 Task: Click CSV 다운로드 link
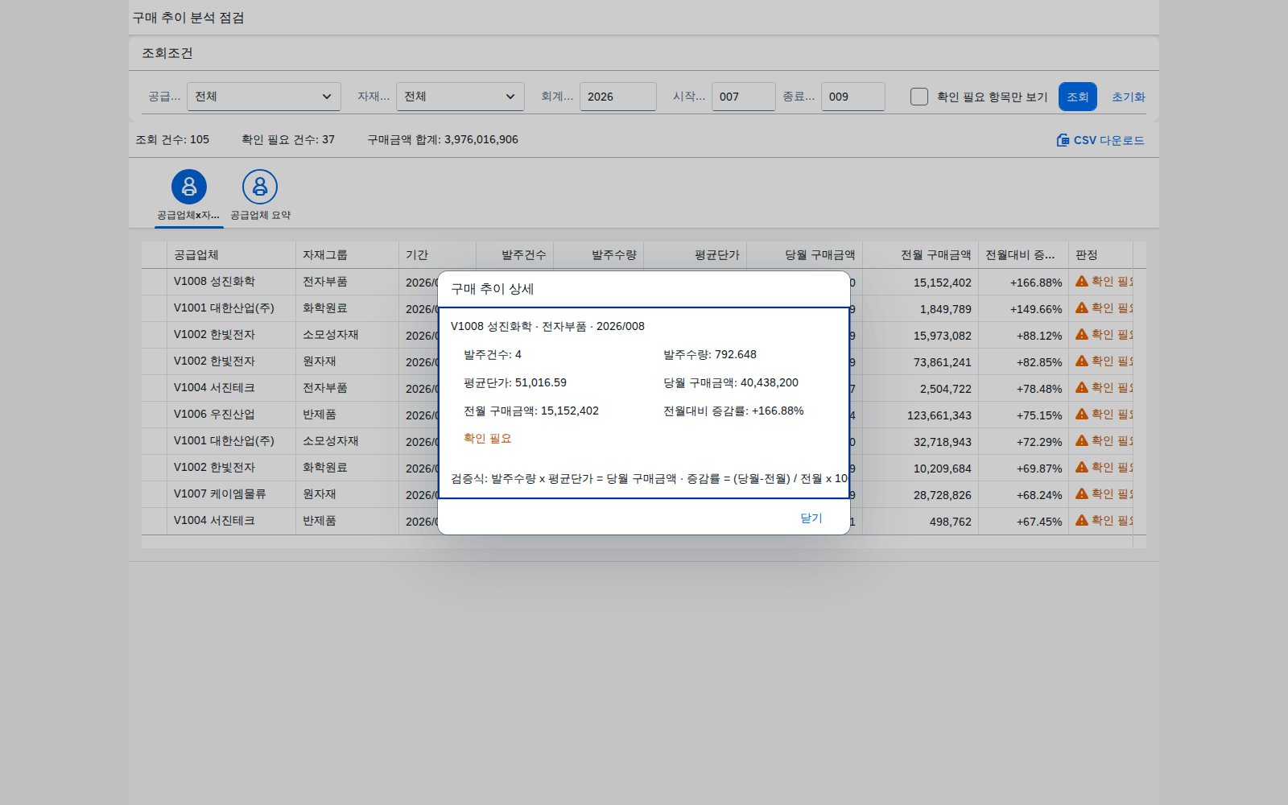coord(1100,140)
